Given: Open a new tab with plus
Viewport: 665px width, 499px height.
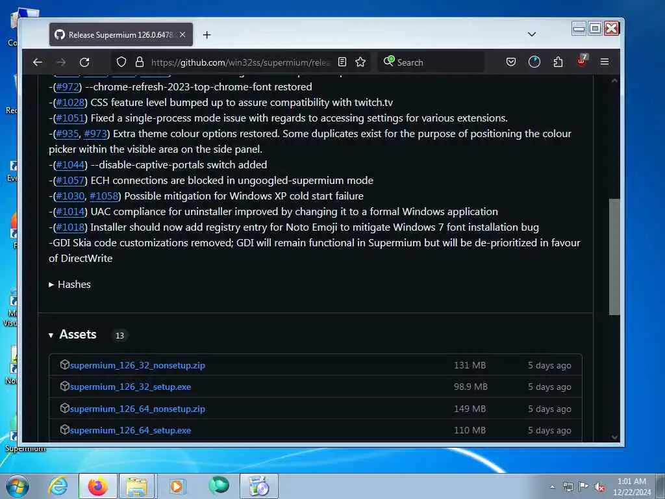Looking at the screenshot, I should [207, 35].
